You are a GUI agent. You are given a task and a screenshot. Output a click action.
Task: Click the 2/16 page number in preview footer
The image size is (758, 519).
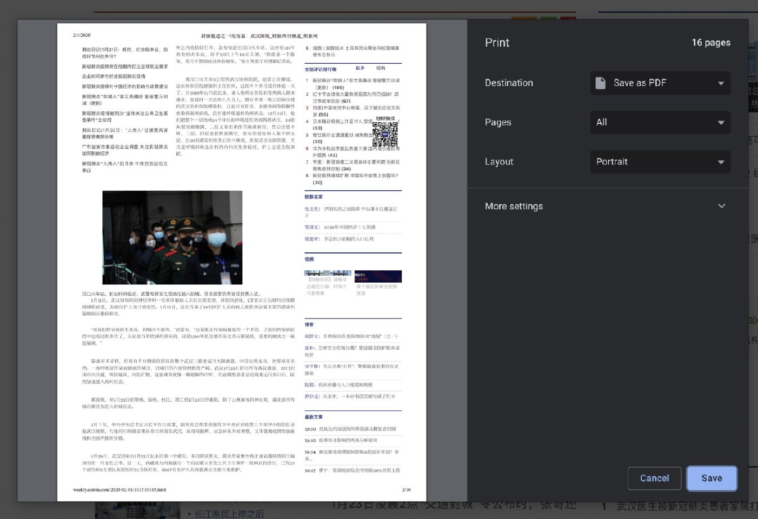click(406, 490)
